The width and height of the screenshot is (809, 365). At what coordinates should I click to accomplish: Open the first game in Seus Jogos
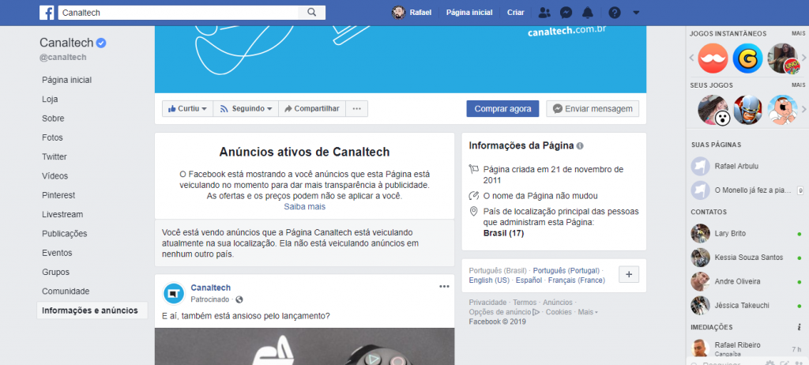click(713, 110)
